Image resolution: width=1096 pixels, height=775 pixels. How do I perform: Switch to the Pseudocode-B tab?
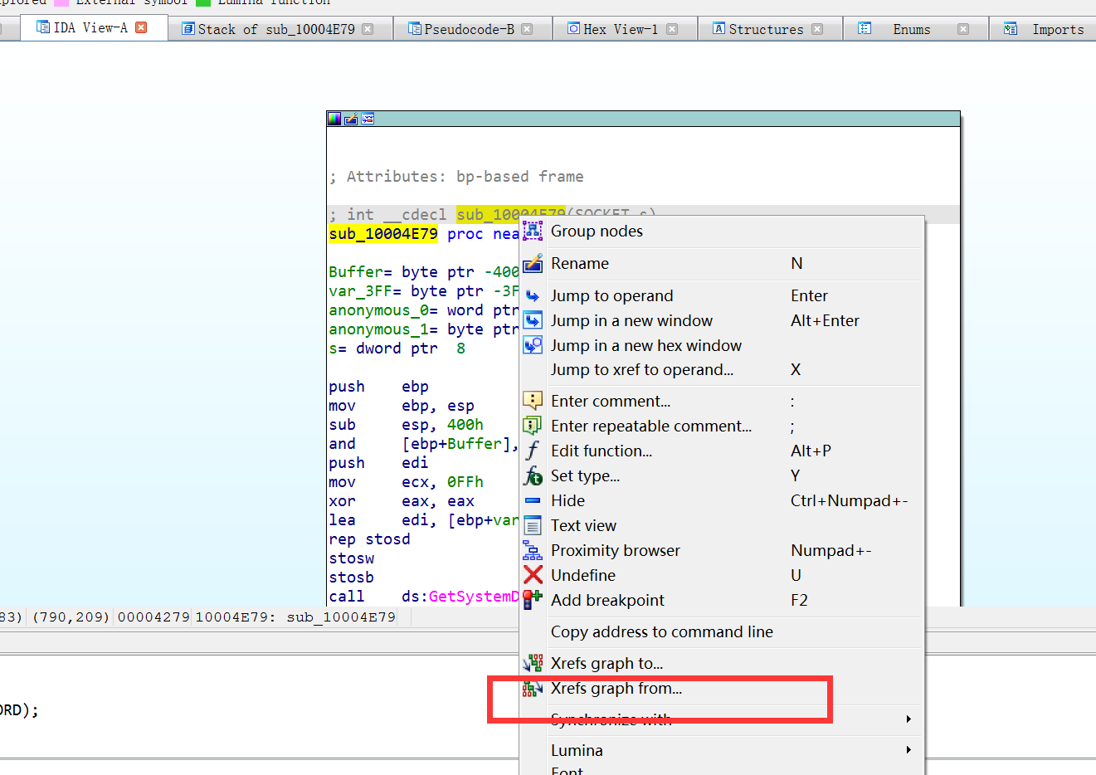469,29
